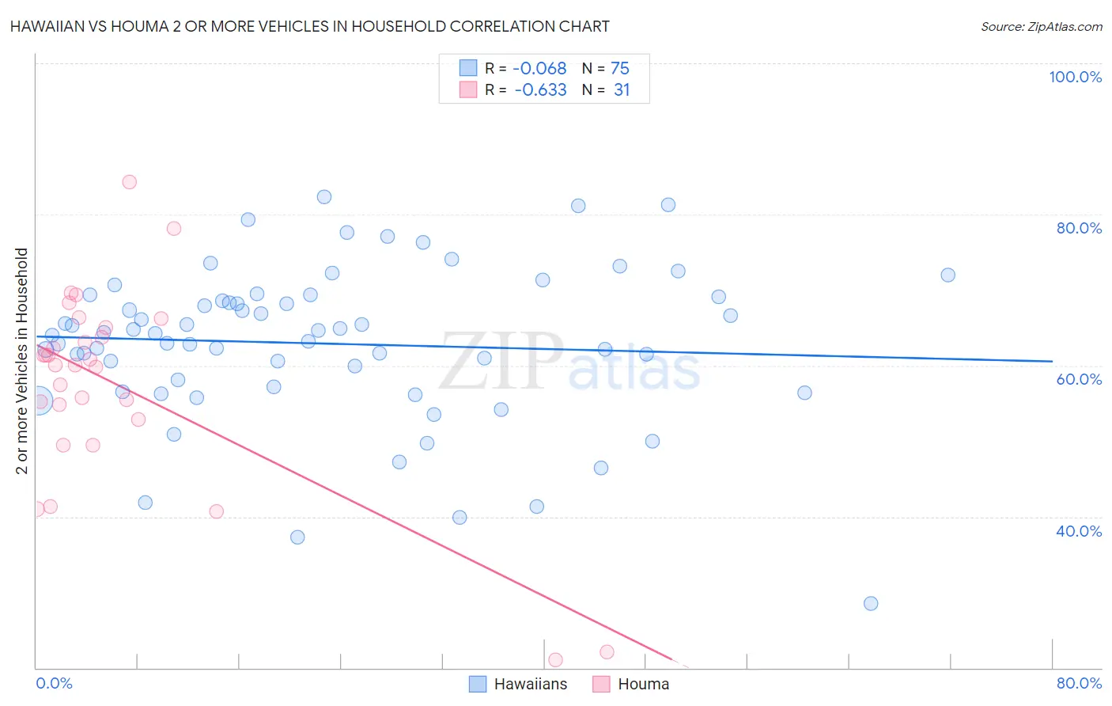Viewport: 1112px width, 706px height.
Task: Click the 100.0% y-axis label
Action: [x=1075, y=77]
